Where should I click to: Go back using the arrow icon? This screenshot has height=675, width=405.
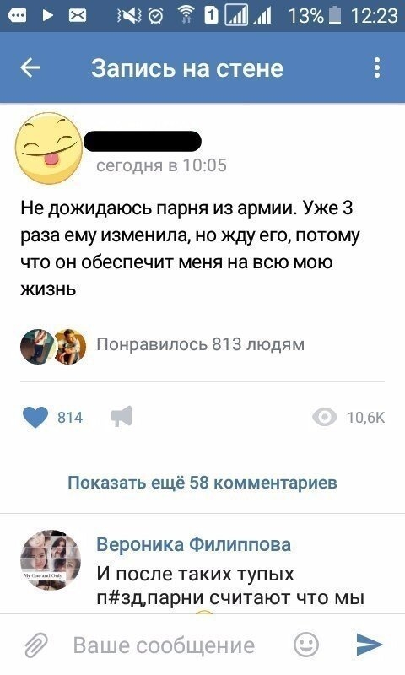(x=30, y=68)
